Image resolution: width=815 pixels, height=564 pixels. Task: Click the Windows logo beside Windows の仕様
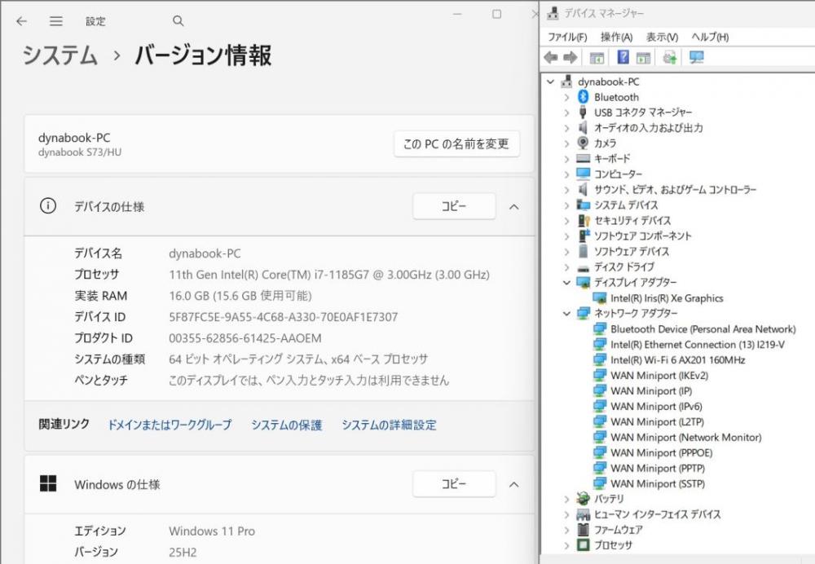(x=48, y=483)
